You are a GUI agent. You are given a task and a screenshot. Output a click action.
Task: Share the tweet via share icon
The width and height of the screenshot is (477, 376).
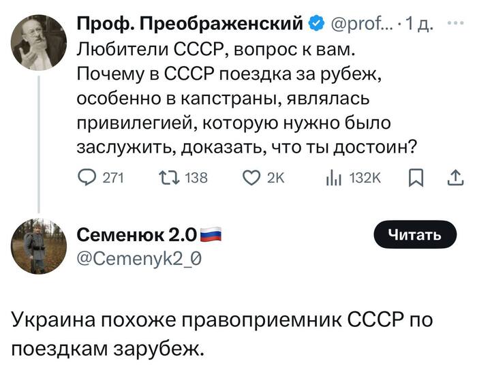click(x=453, y=178)
